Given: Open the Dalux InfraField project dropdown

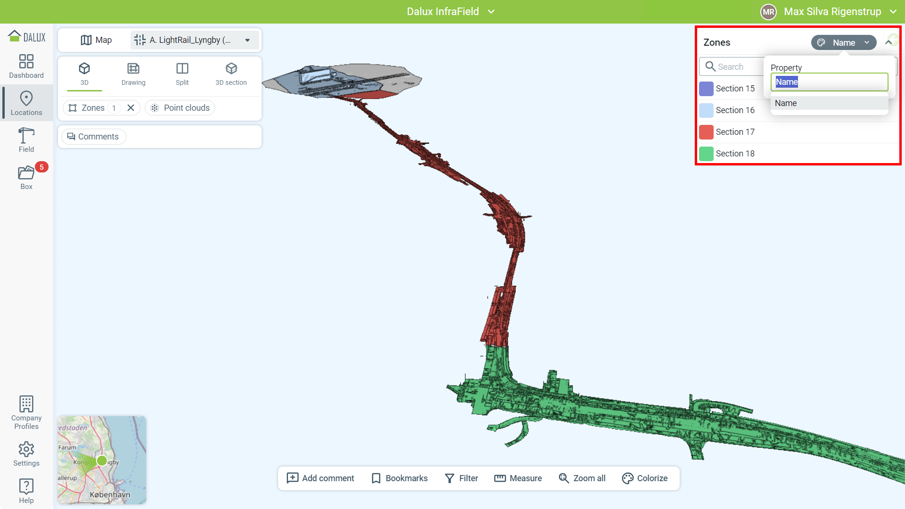Looking at the screenshot, I should click(451, 12).
